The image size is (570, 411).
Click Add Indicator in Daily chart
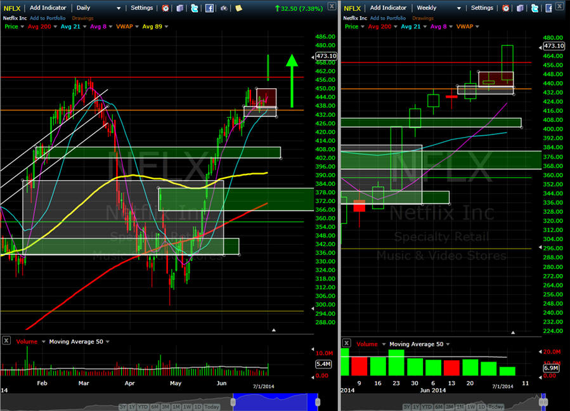click(48, 8)
